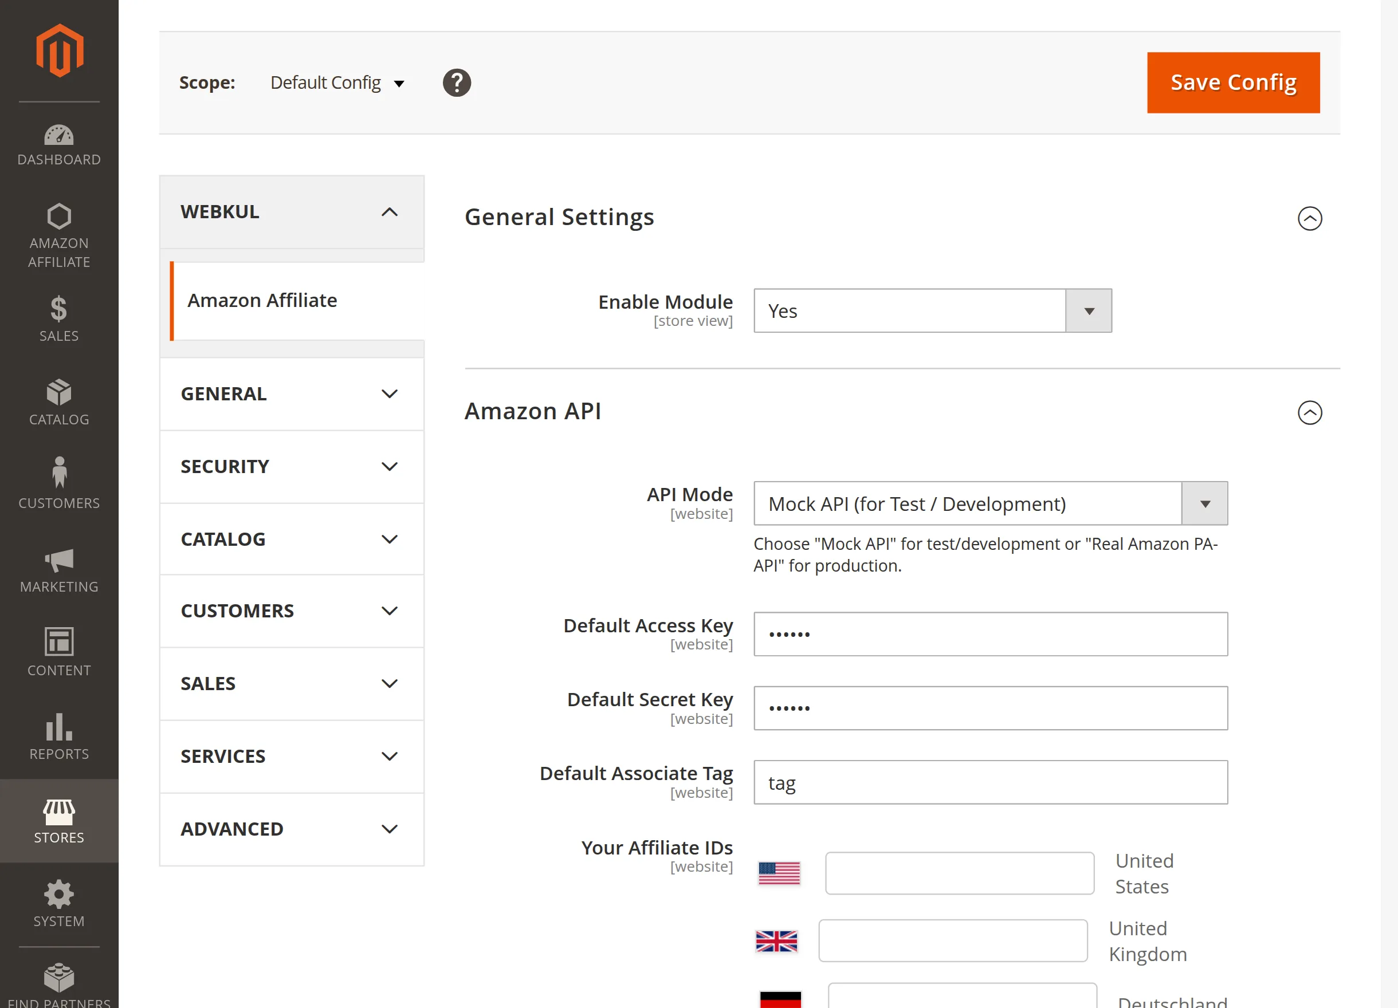Expand the SERVICES config section

pos(292,756)
